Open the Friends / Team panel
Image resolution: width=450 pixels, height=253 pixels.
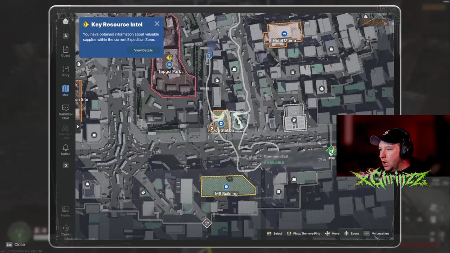tap(65, 132)
